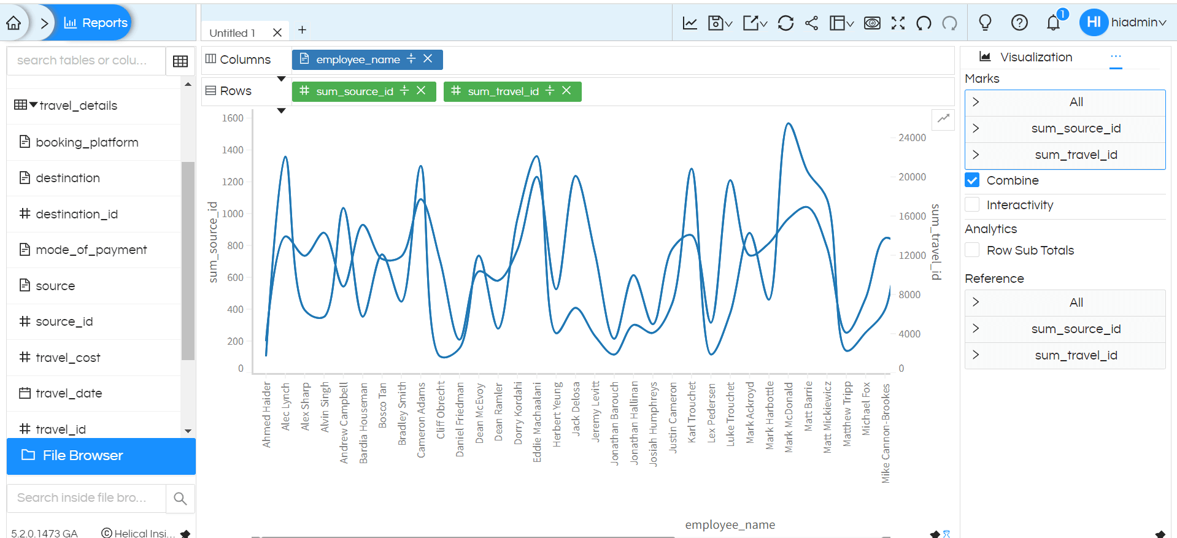Click the share report icon

pos(811,23)
